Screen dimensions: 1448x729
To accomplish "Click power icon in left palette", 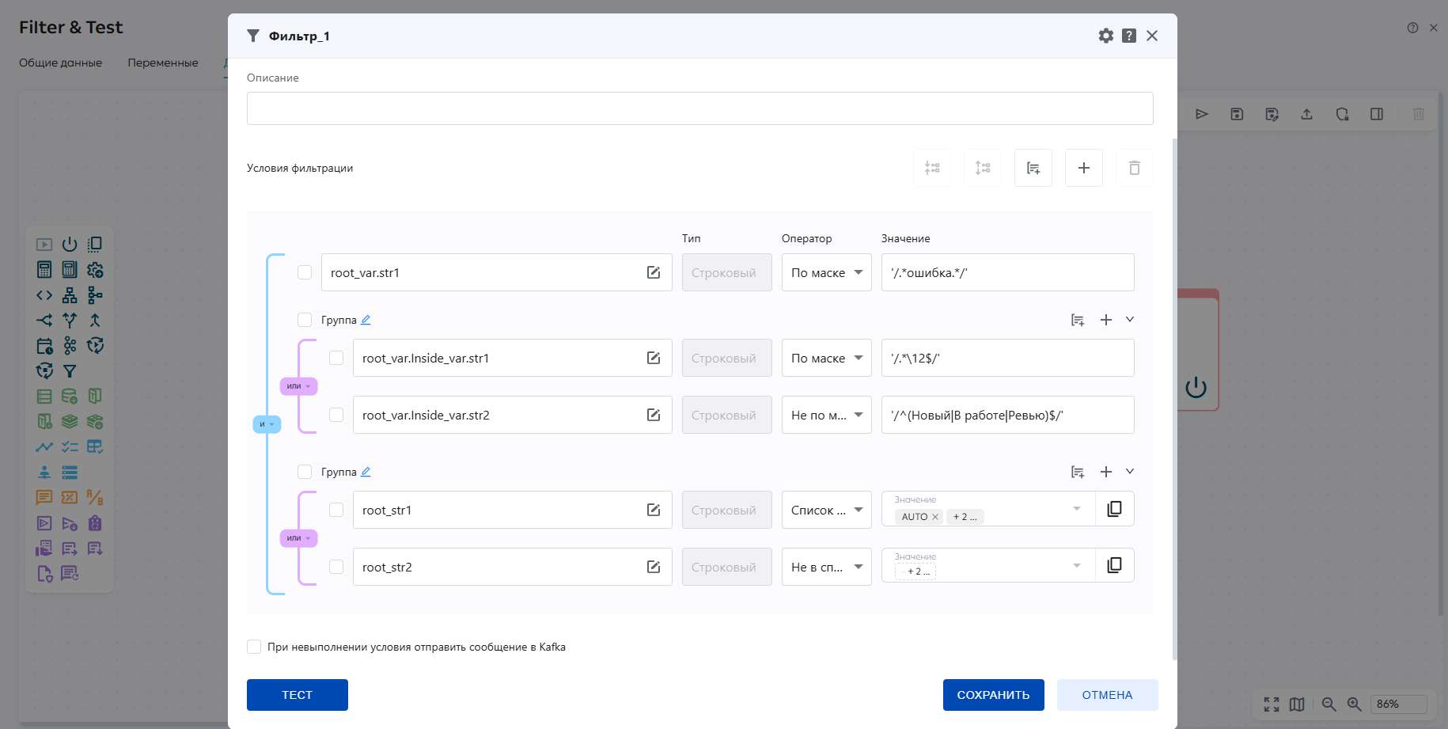I will (x=70, y=244).
